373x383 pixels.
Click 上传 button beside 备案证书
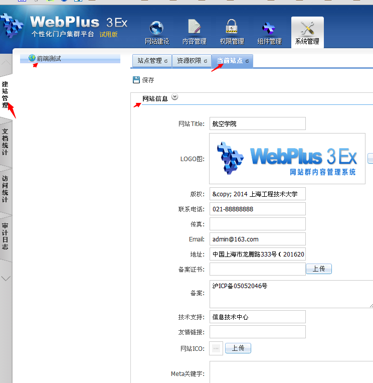tap(319, 269)
